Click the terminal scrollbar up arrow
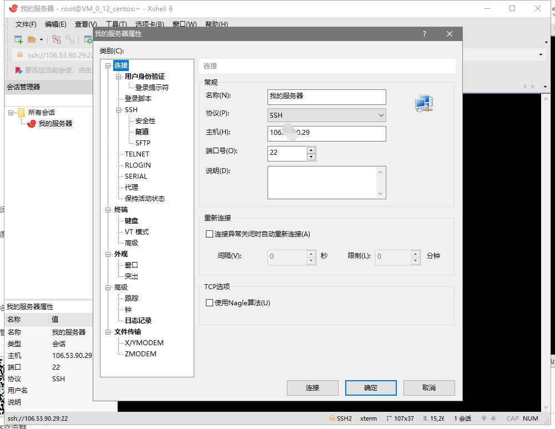This screenshot has width=555, height=429. (x=546, y=100)
